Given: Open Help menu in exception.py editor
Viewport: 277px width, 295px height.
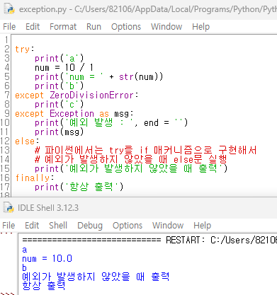Looking at the screenshot, I should [200, 27].
